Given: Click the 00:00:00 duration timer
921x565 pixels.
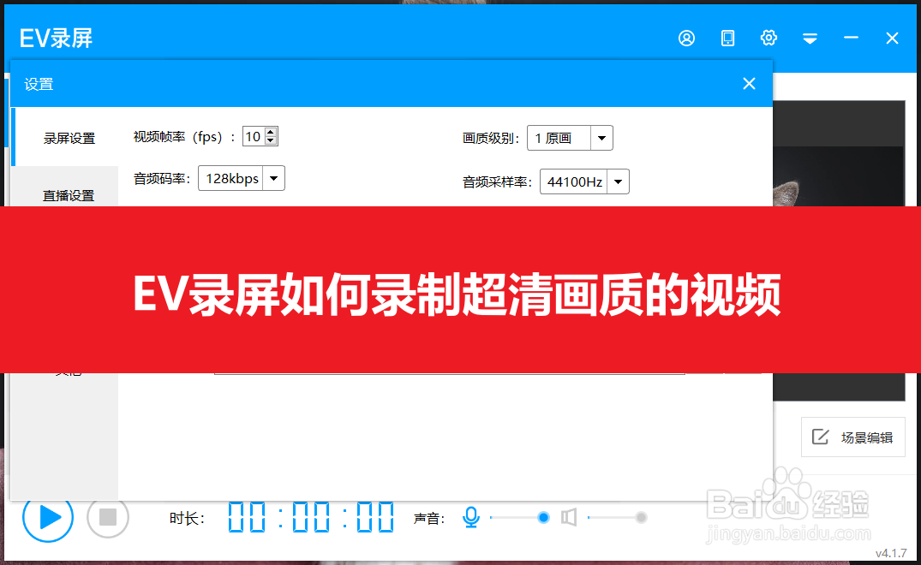Looking at the screenshot, I should point(311,517).
